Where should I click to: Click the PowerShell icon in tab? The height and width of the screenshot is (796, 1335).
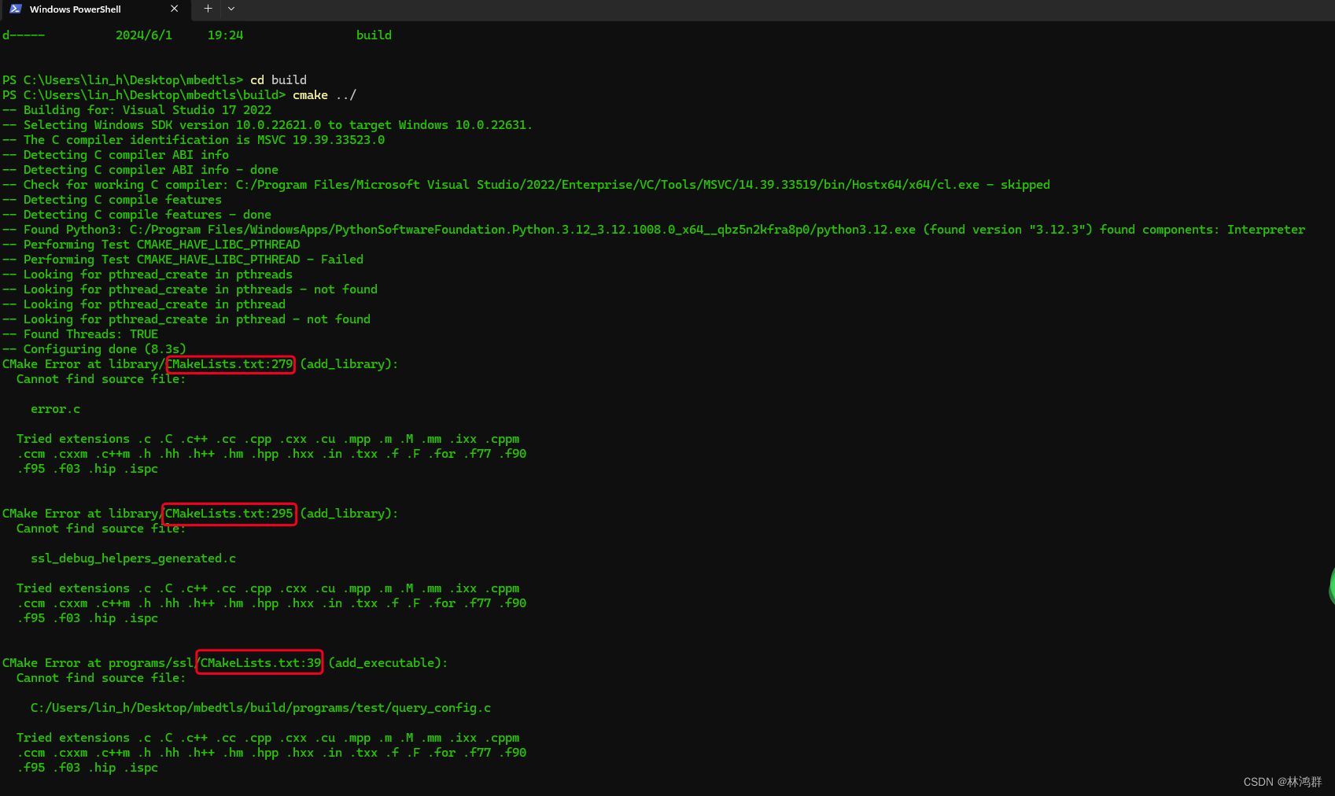(x=15, y=9)
